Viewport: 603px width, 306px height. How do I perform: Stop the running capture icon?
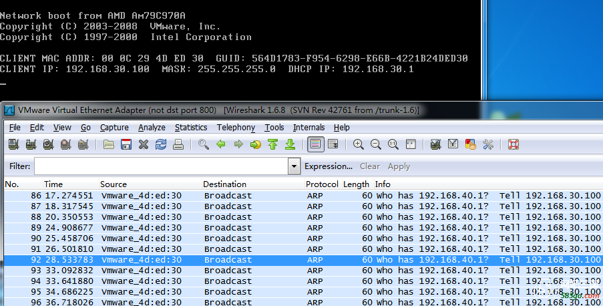pyautogui.click(x=65, y=144)
